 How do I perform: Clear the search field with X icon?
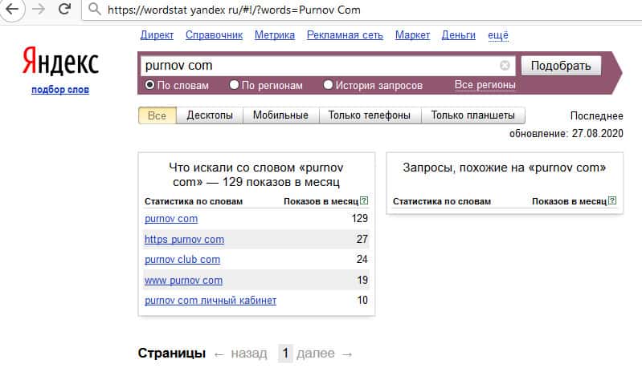tap(505, 66)
